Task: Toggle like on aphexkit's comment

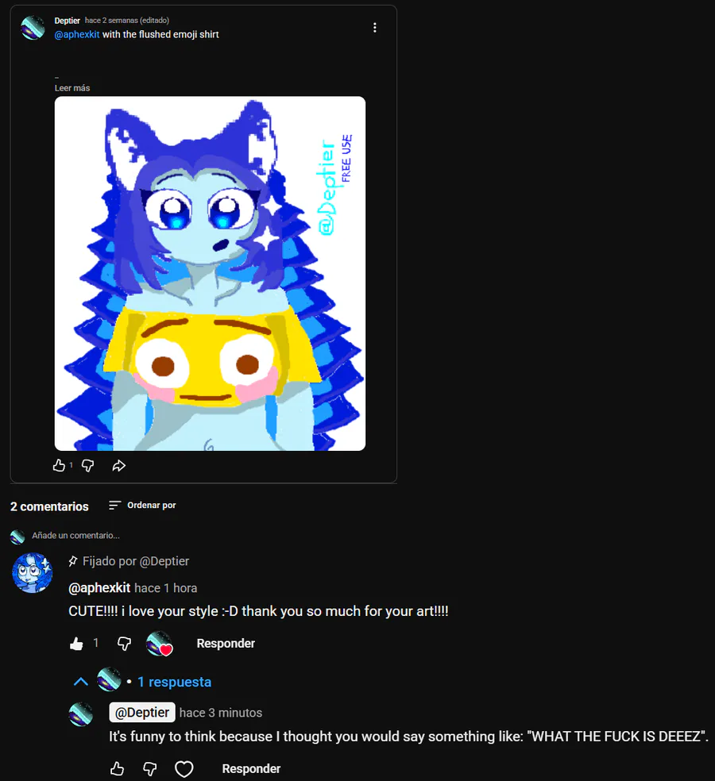Action: [76, 644]
